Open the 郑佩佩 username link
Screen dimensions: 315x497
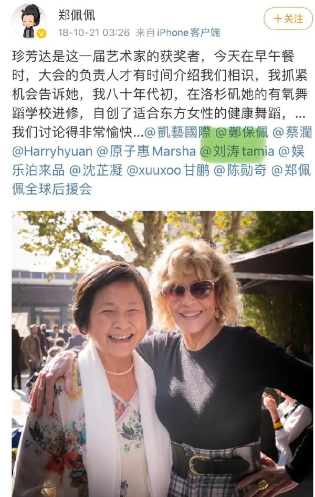[x=77, y=15]
